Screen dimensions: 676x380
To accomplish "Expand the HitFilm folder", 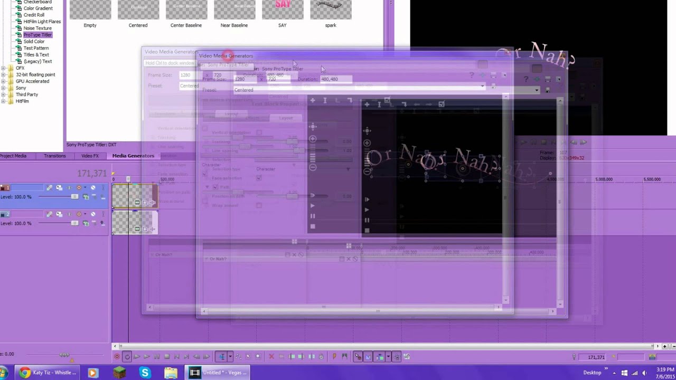I will (x=4, y=101).
